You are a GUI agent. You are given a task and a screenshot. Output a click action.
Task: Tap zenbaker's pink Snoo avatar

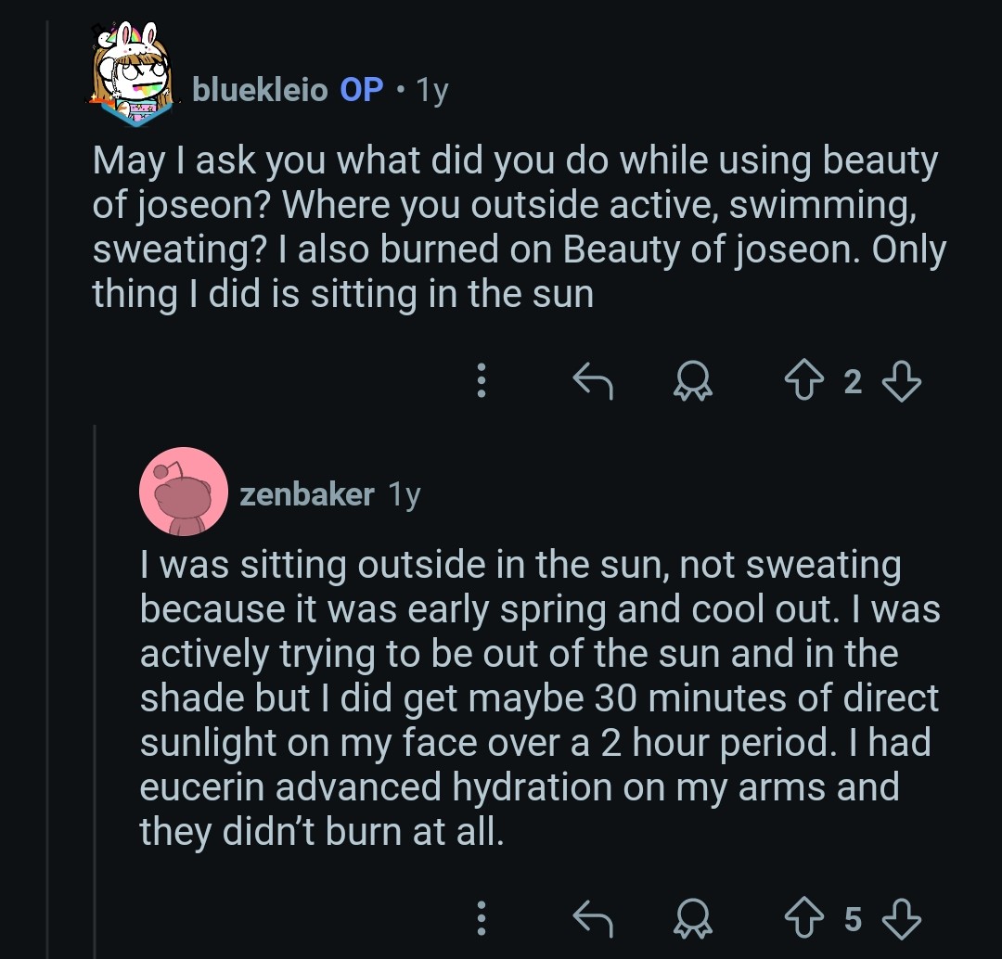(183, 492)
